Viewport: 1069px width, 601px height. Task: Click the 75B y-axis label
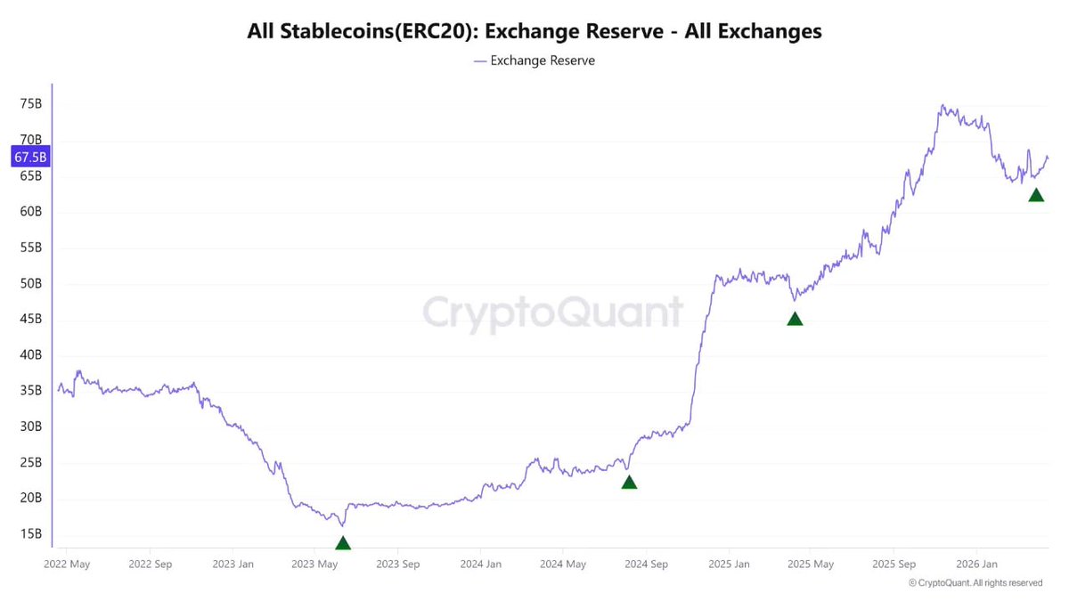(30, 104)
